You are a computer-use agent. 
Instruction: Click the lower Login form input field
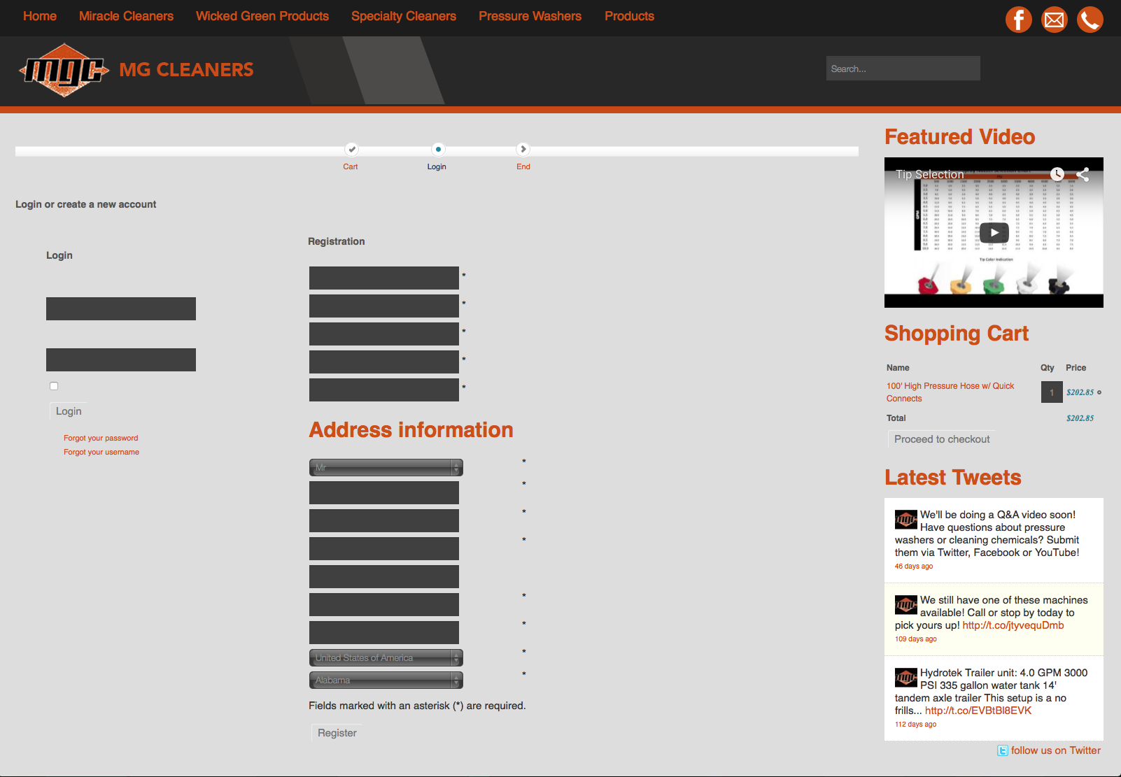(121, 360)
